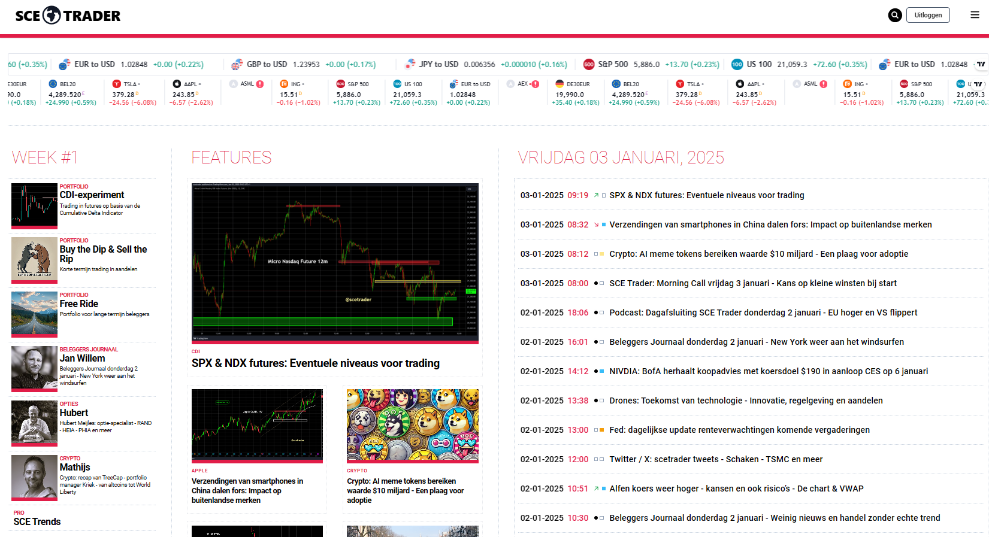
Task: Open the CDI-experiment headline
Action: (x=92, y=195)
